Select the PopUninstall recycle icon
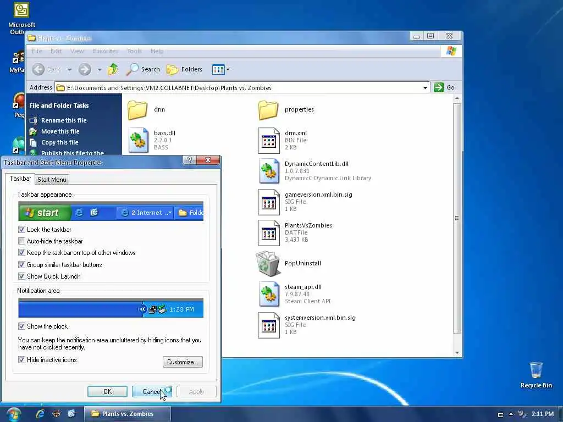 click(268, 263)
